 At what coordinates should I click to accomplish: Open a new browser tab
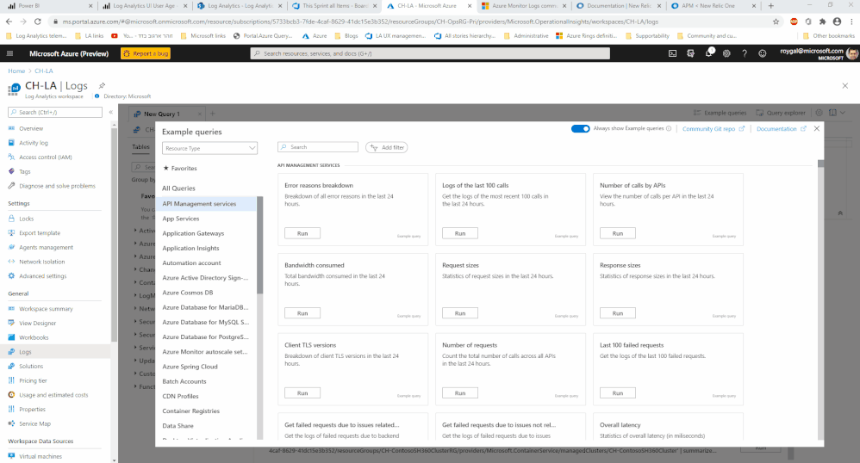pyautogui.click(x=770, y=6)
